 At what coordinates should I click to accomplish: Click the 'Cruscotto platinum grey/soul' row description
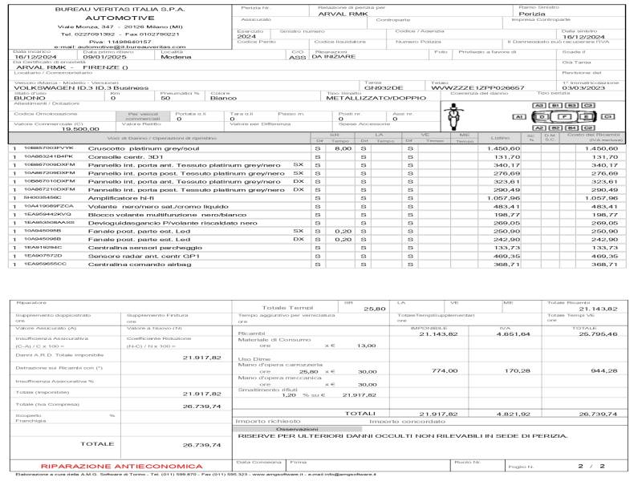coord(144,149)
